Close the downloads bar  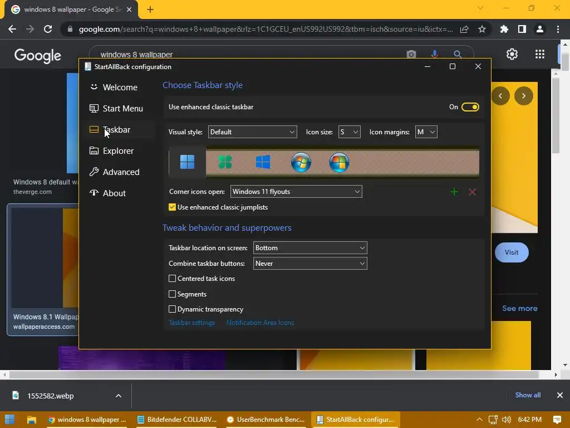click(x=560, y=395)
